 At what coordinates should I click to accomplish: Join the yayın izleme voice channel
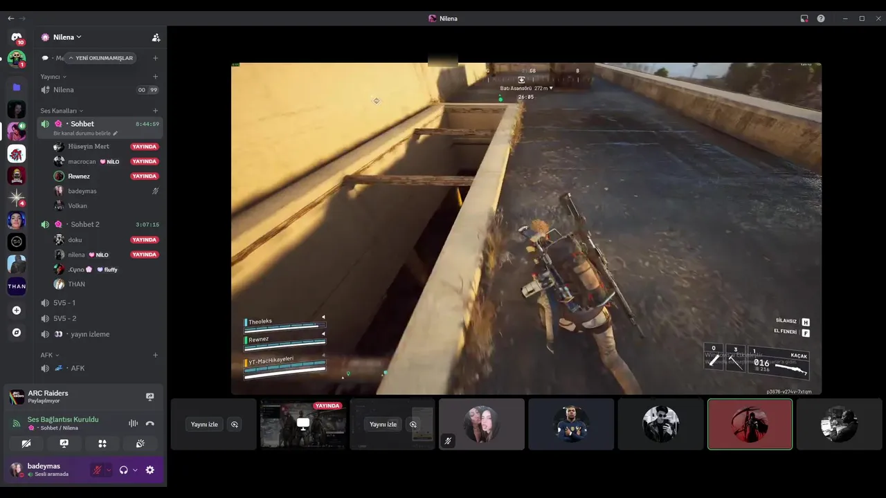coord(99,334)
